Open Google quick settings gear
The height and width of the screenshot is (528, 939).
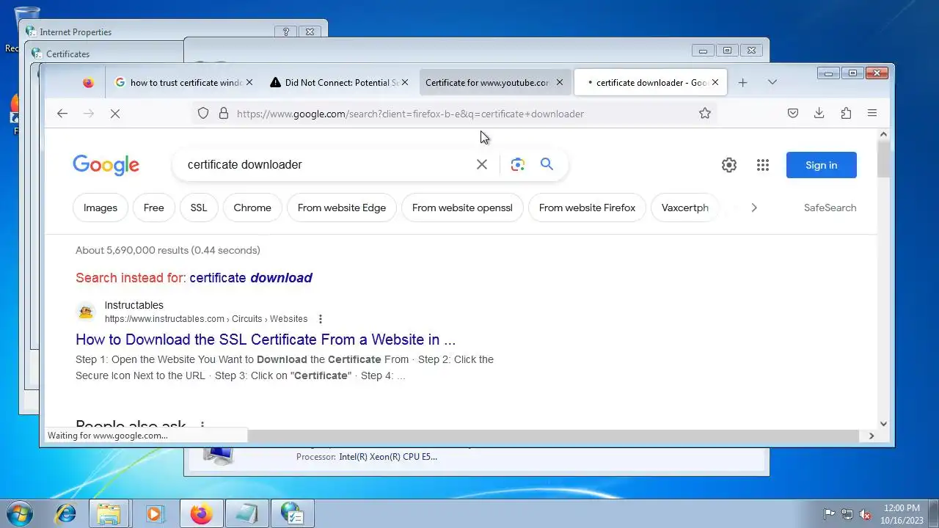(728, 165)
